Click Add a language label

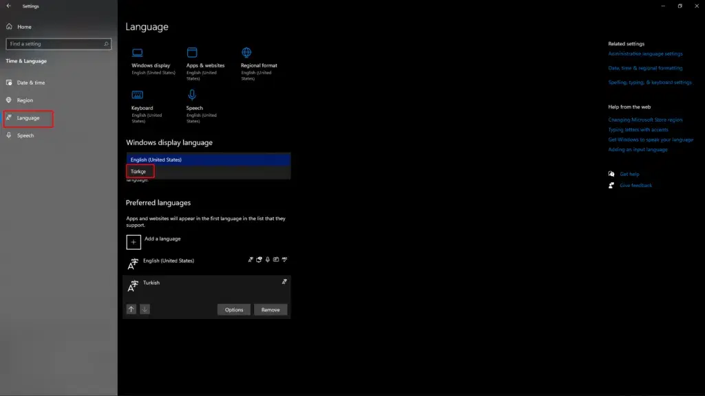coord(162,239)
